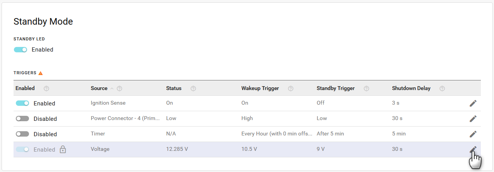Image resolution: width=494 pixels, height=172 pixels.
Task: Show help for the Enabled column
Action: (x=46, y=89)
